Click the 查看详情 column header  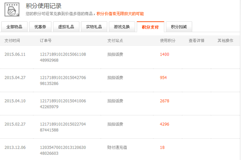(196, 41)
